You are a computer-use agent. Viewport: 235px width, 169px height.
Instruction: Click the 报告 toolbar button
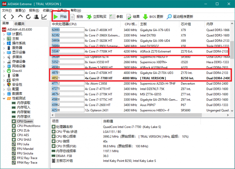(x=77, y=17)
